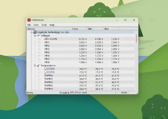Click the Value column header
This screenshot has height=119, width=168.
click(x=79, y=29)
